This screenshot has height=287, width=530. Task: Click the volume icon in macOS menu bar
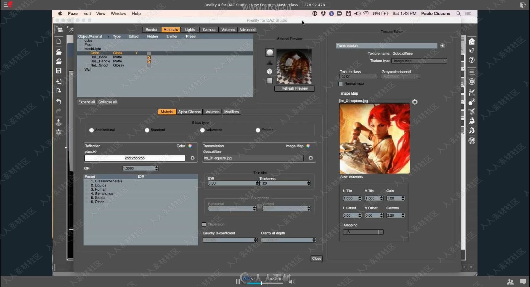coord(357,14)
